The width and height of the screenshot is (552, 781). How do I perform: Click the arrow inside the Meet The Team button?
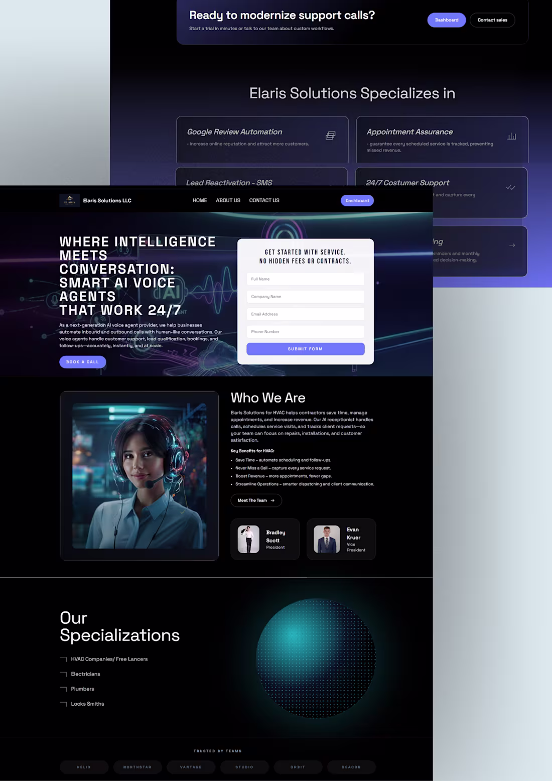[x=272, y=500]
